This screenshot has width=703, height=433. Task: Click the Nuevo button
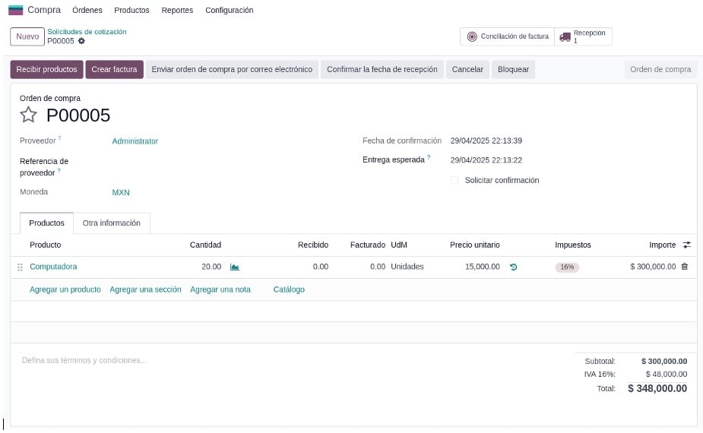tap(27, 36)
